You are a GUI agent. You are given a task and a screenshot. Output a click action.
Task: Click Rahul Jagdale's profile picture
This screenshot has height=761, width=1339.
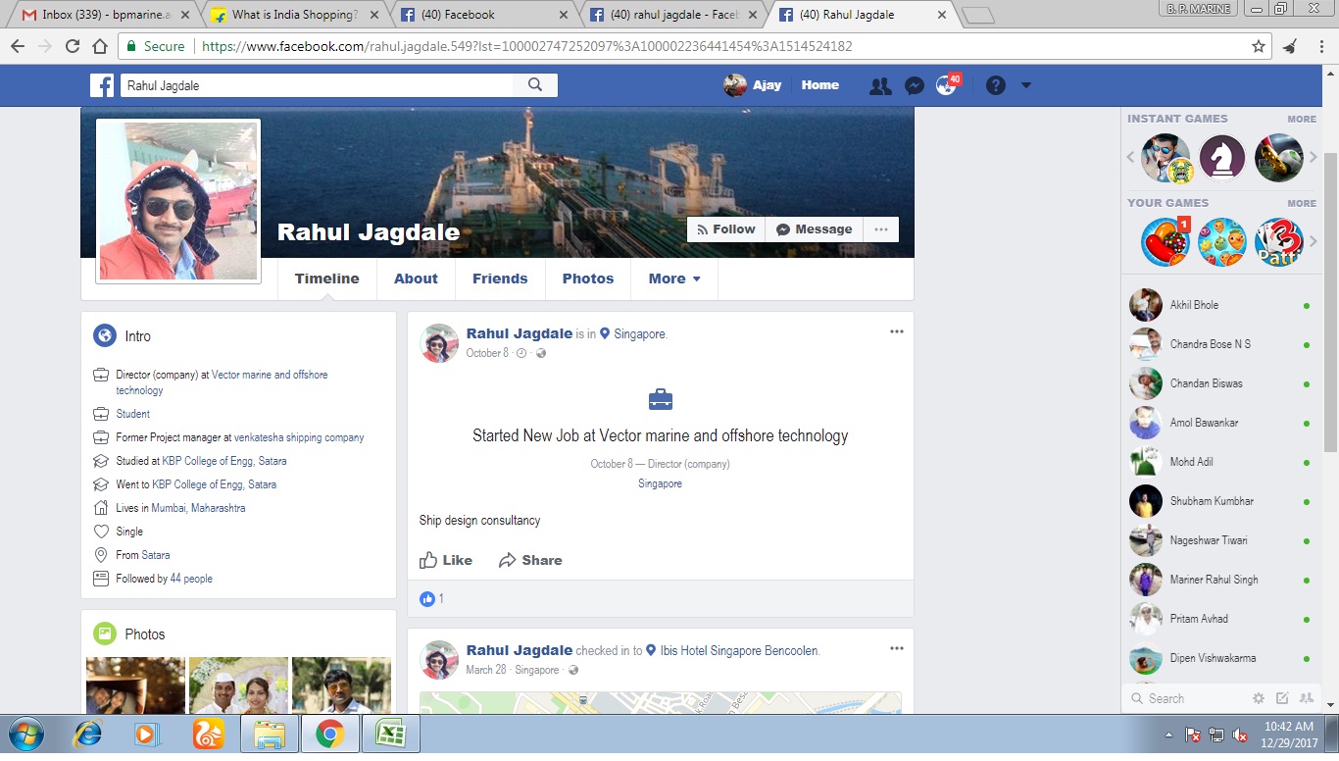[x=178, y=201]
